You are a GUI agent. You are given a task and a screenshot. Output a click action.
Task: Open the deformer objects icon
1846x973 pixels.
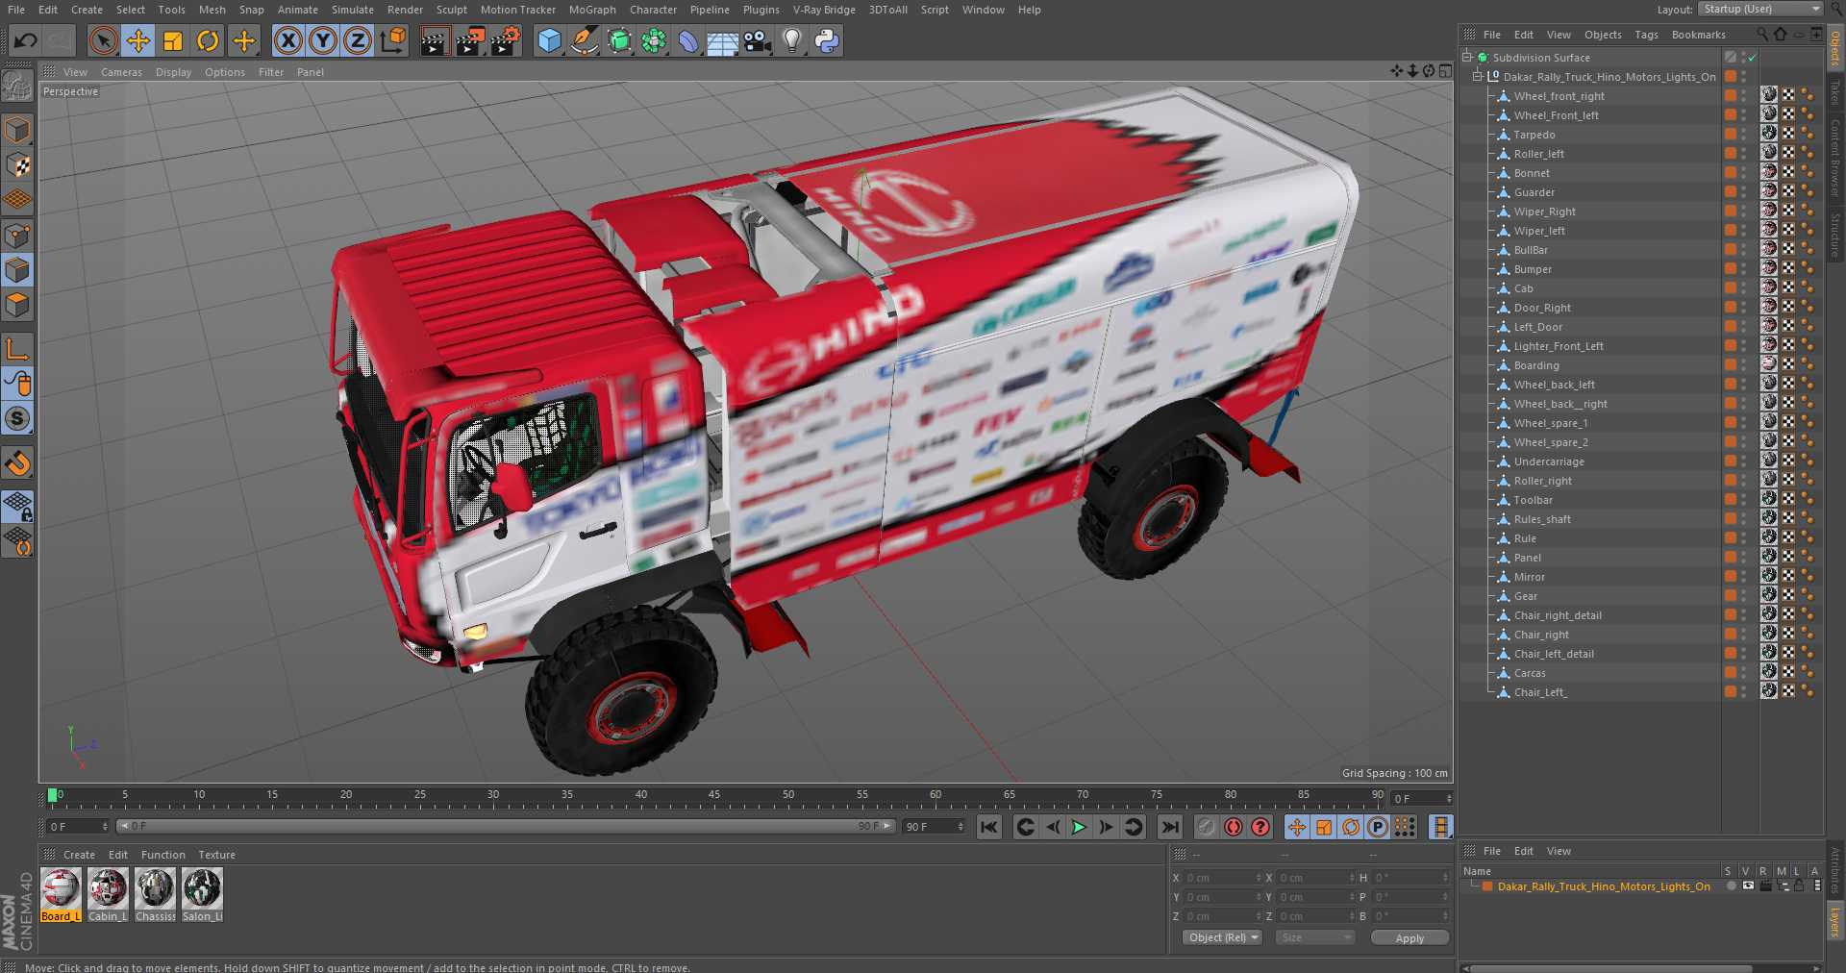[688, 40]
